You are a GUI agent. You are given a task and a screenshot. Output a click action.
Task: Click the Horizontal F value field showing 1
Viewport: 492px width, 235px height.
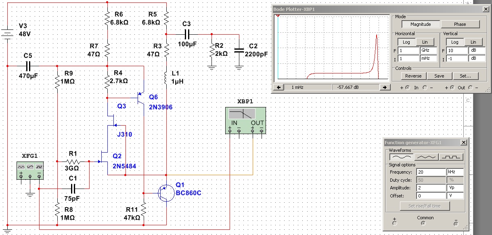pyautogui.click(x=409, y=51)
